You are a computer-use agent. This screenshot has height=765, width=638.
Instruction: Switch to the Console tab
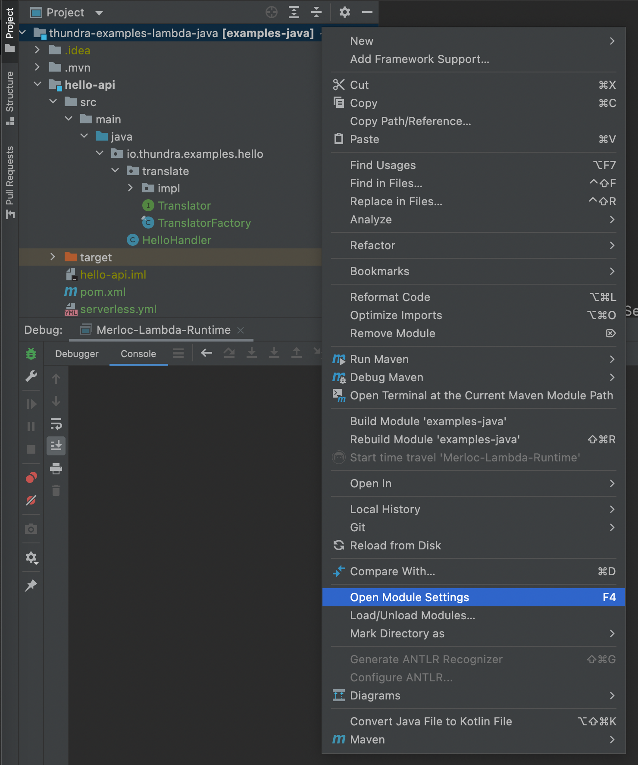click(138, 354)
